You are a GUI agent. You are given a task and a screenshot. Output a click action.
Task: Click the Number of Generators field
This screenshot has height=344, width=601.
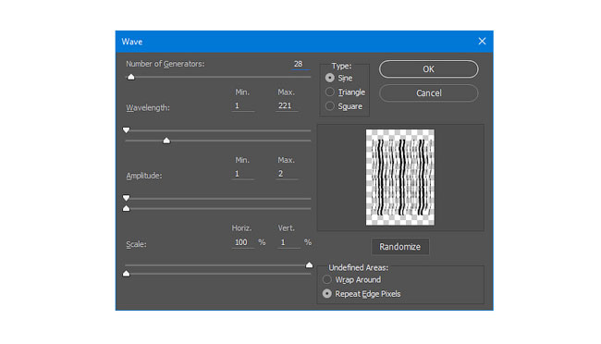click(x=300, y=64)
